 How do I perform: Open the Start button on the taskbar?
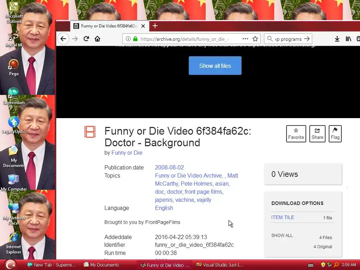[x=11, y=265]
